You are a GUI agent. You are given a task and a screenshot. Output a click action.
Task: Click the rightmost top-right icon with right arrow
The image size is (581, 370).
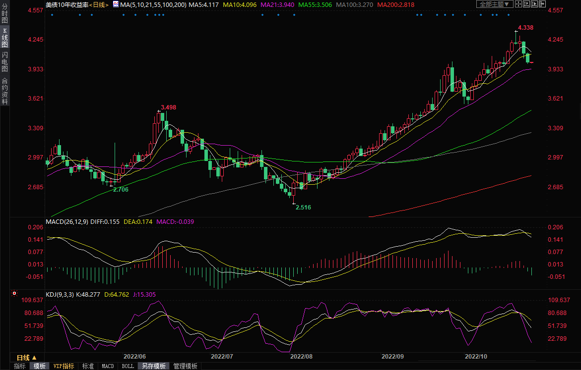[542, 4]
